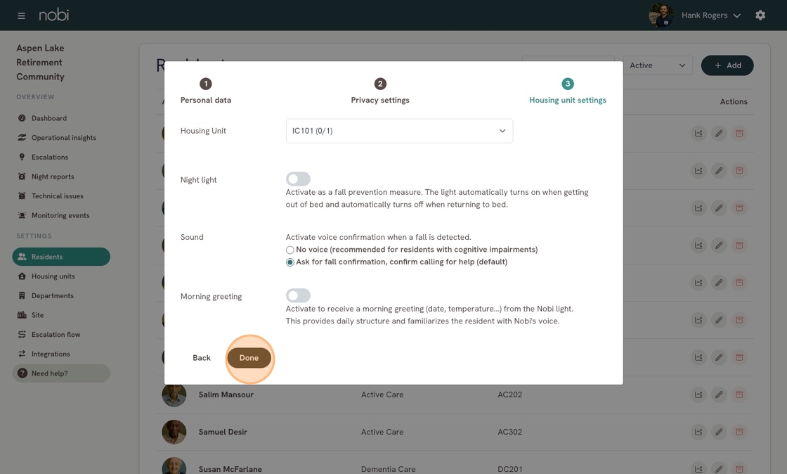Screen dimensions: 787x474
Task: Open the statistics chart icon for Salim Mansour
Action: click(698, 395)
